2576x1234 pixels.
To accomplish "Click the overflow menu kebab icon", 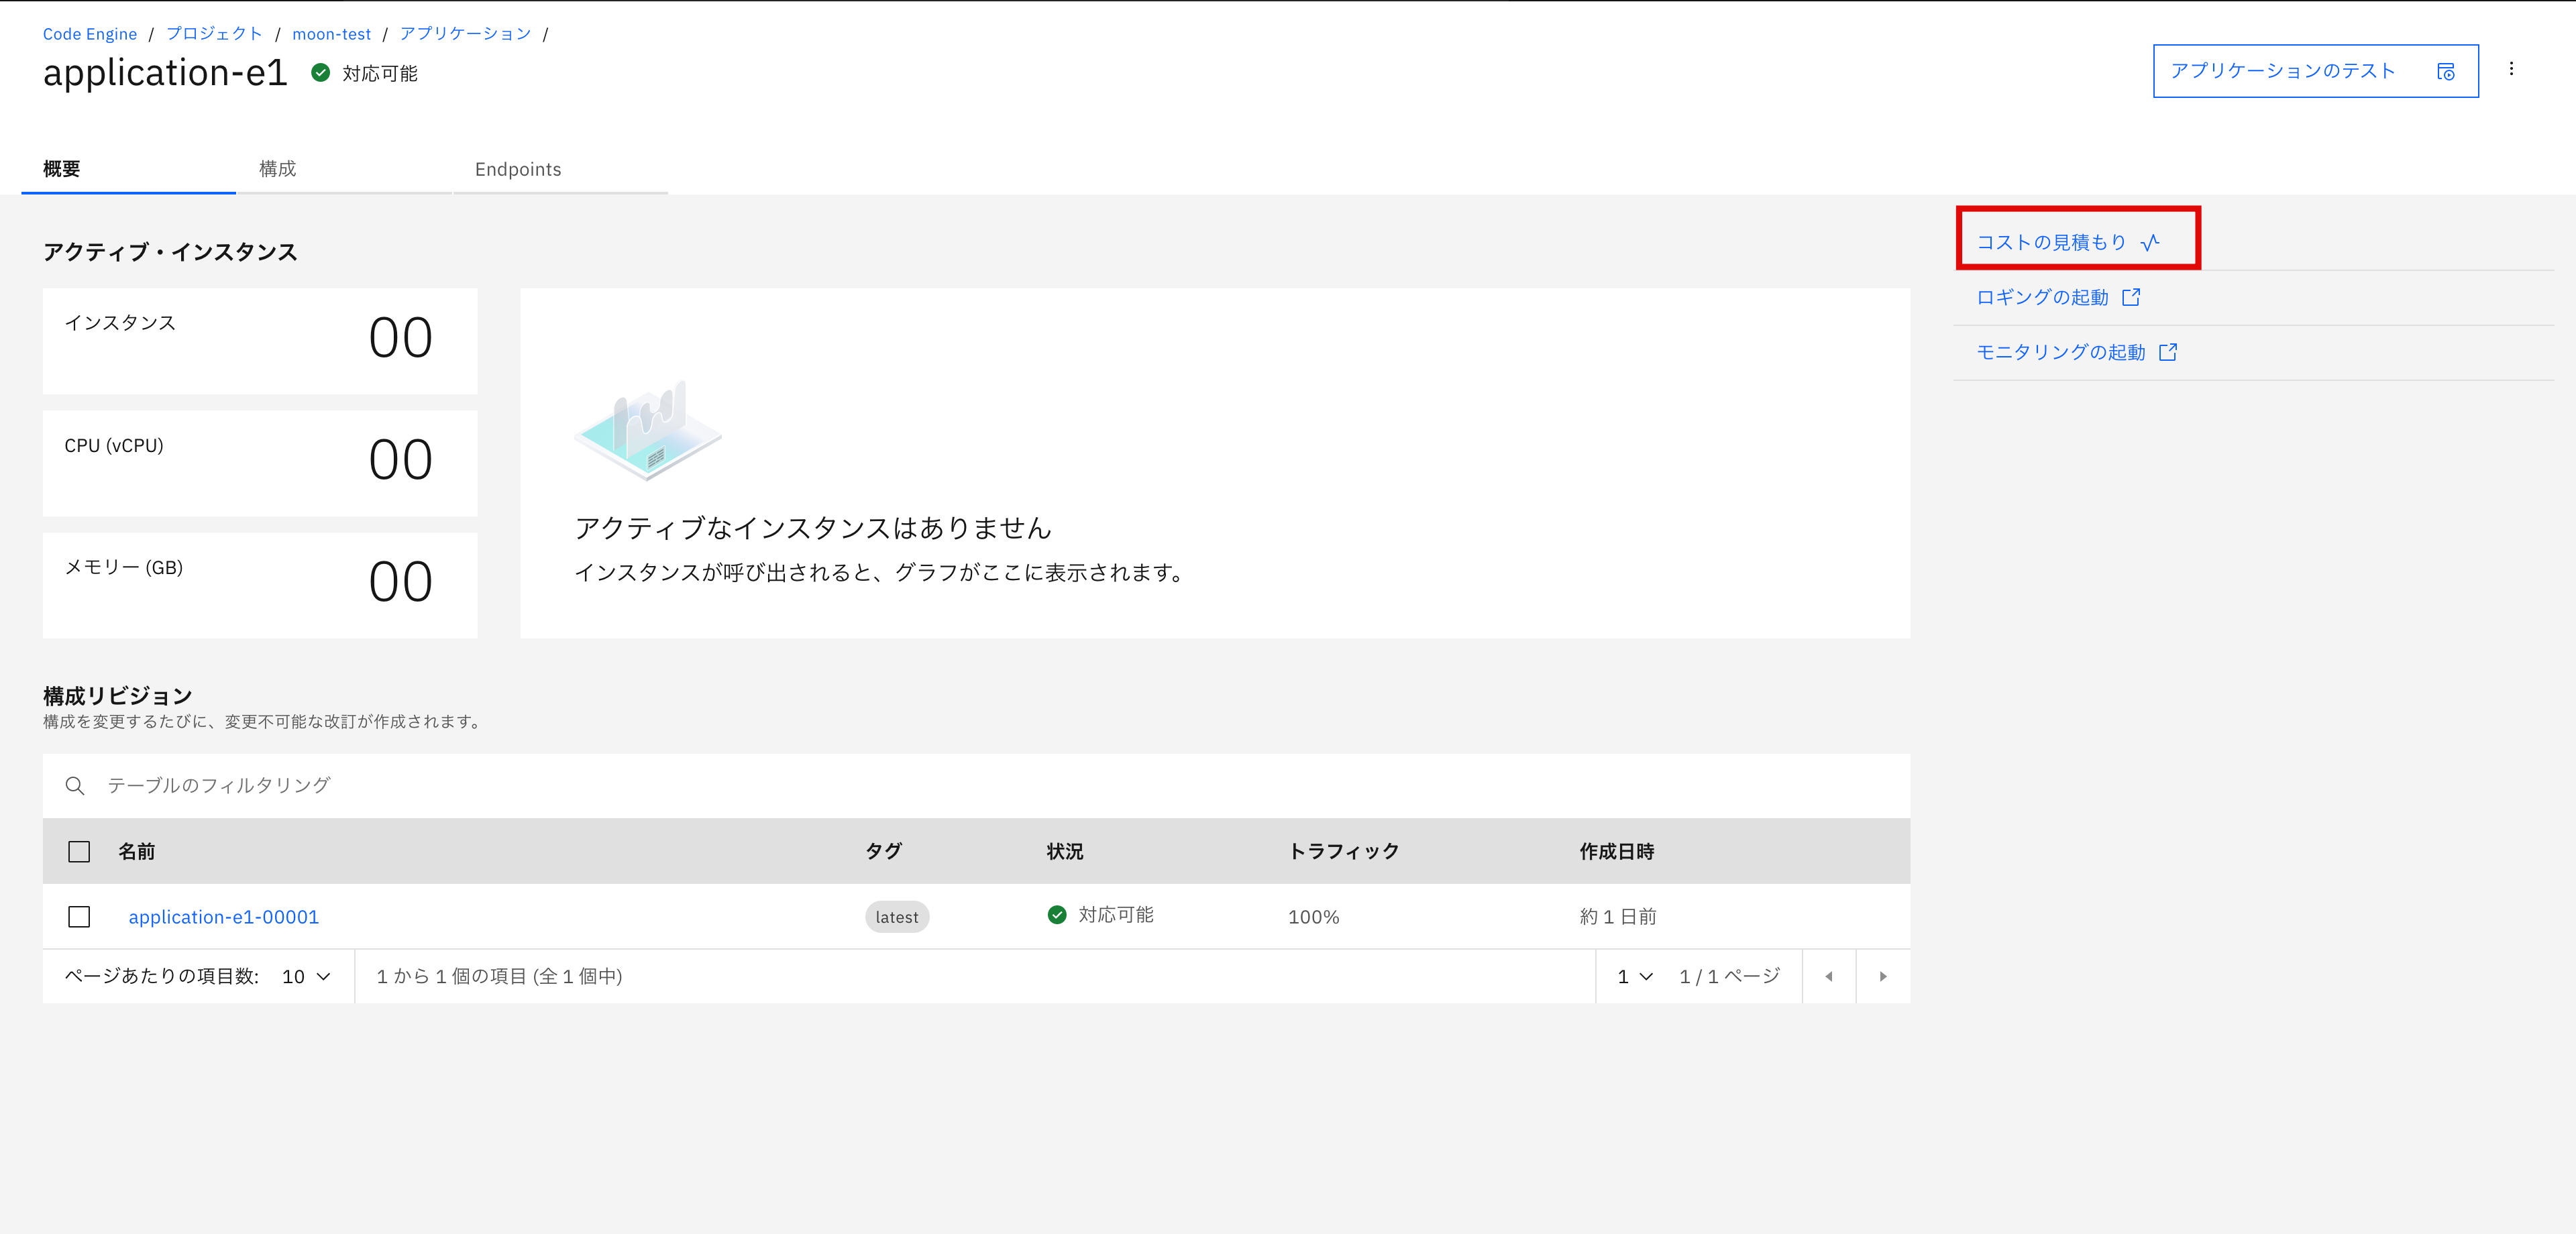I will 2511,69.
